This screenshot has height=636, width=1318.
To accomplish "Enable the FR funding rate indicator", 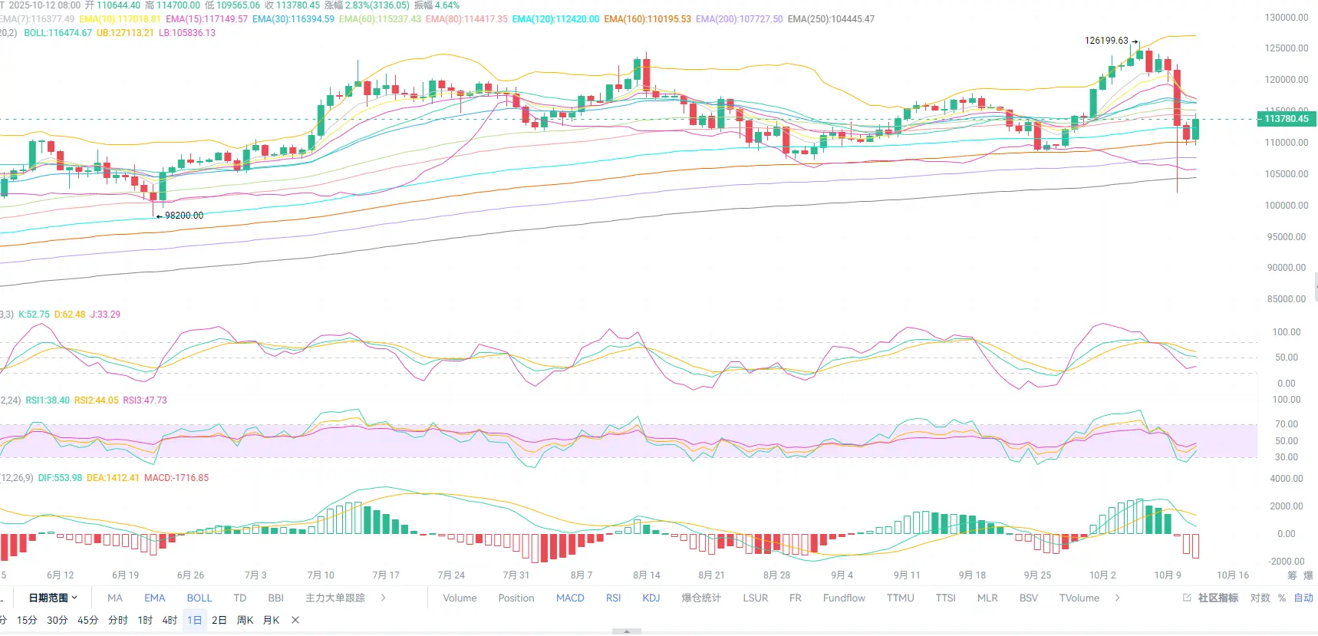I will point(796,598).
